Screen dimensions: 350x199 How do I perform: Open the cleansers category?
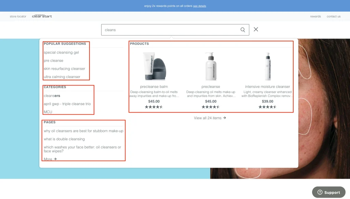coord(52,96)
